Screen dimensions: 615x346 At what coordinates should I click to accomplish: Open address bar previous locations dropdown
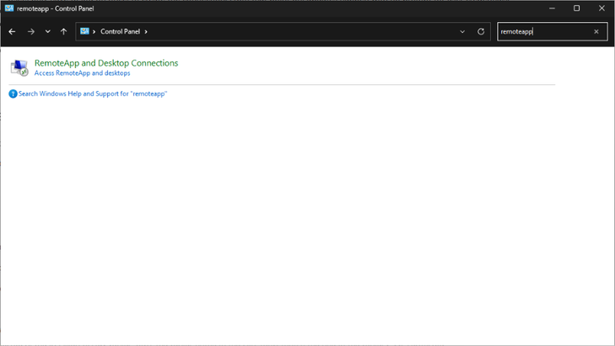(x=462, y=32)
